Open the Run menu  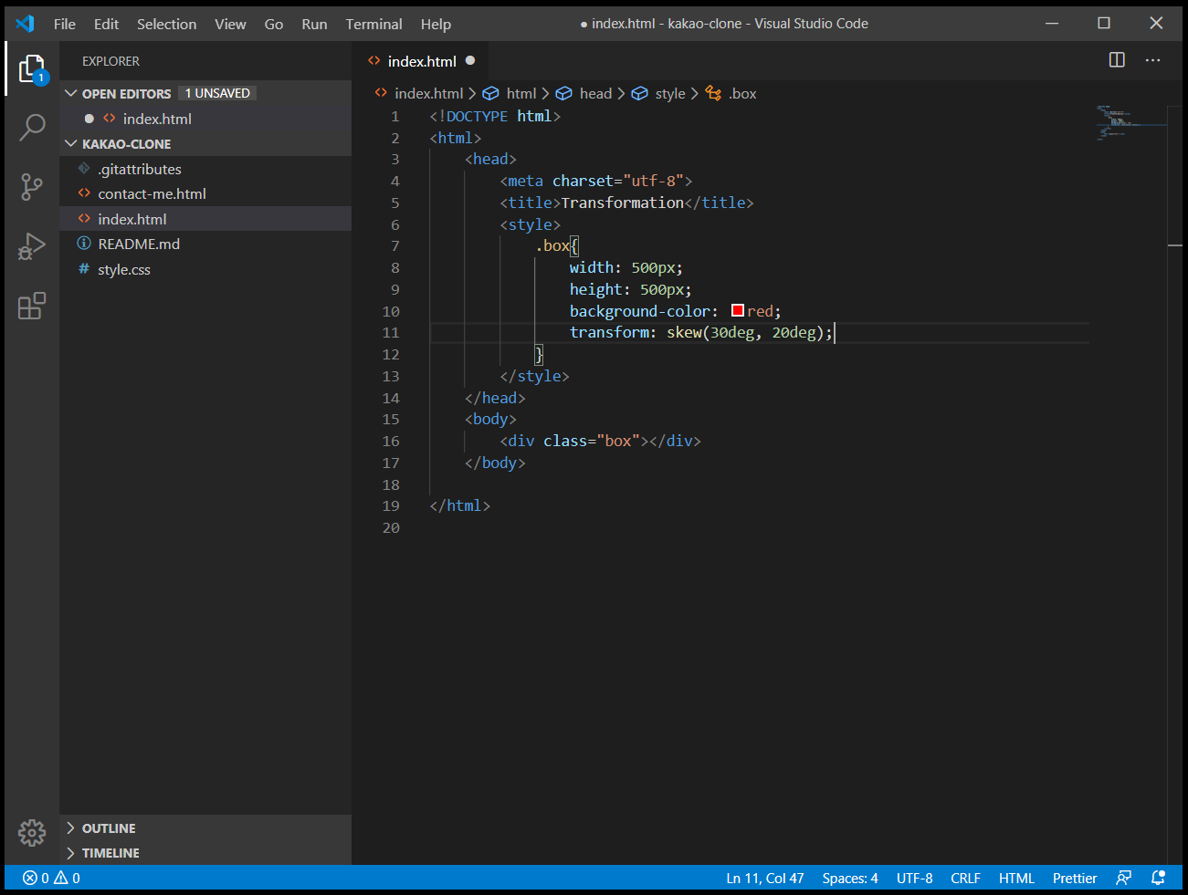[314, 24]
